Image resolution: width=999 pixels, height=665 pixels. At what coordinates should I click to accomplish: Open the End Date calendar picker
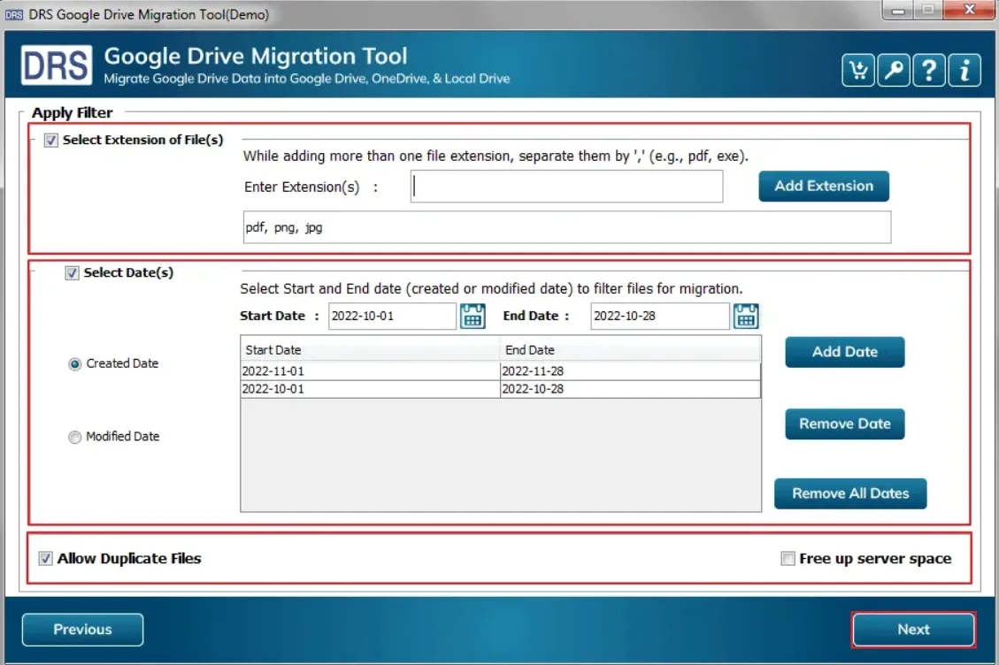click(x=746, y=316)
